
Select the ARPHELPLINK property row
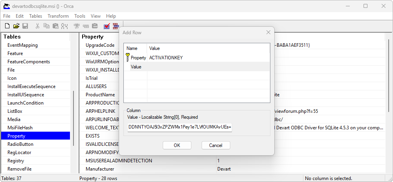(100, 111)
